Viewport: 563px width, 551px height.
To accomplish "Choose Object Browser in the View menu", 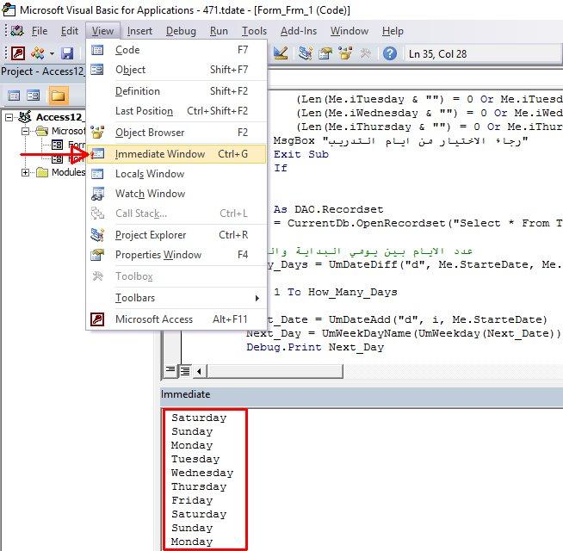I will 176,133.
